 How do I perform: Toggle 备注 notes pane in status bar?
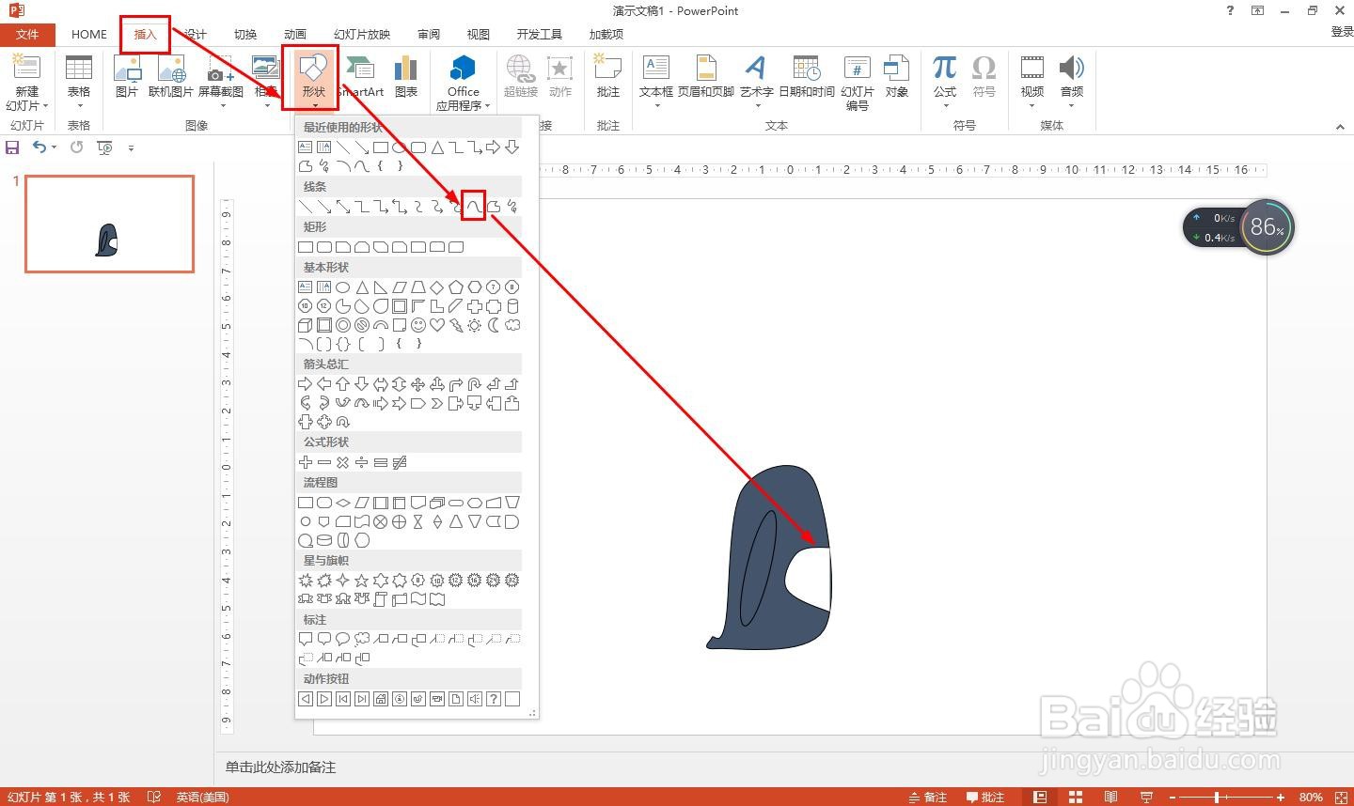(x=928, y=797)
